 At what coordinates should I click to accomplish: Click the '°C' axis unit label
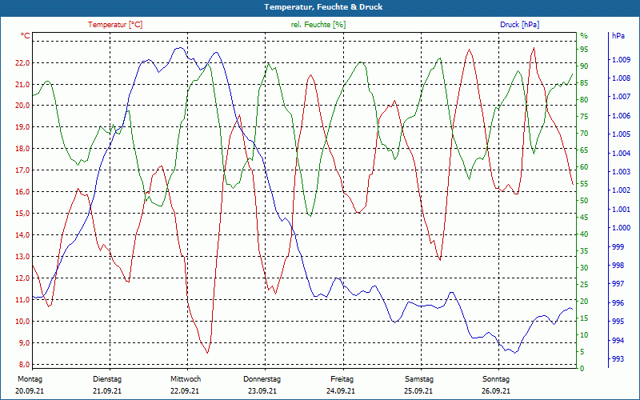coord(26,36)
